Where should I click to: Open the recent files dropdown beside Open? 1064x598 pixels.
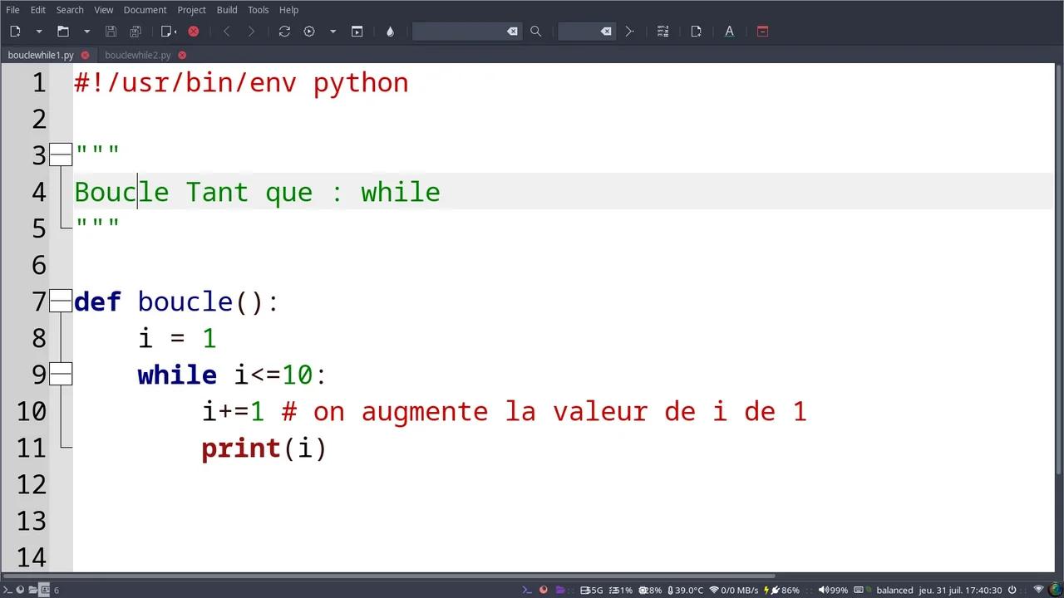click(x=86, y=31)
